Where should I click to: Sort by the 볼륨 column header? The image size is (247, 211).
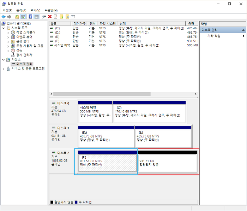[x=60, y=24]
